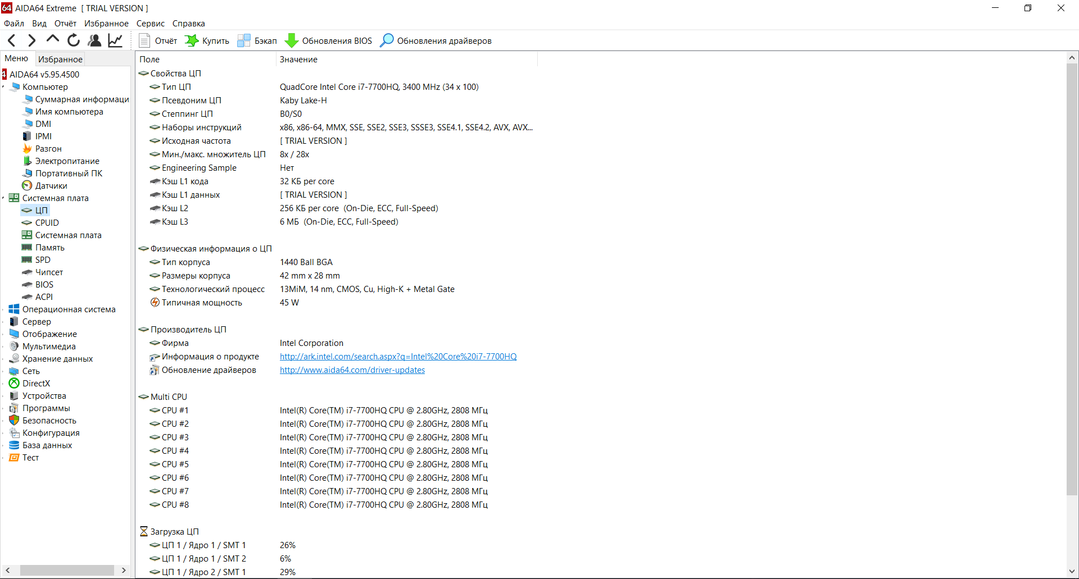Expand the Мультимедиа tree node
Image resolution: width=1079 pixels, height=579 pixels.
coord(3,347)
